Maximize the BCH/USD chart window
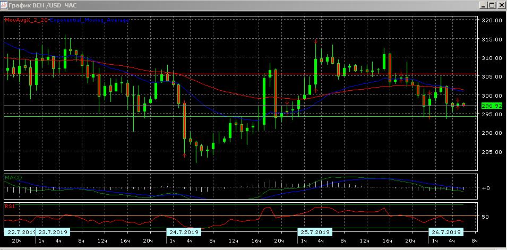 492,5
